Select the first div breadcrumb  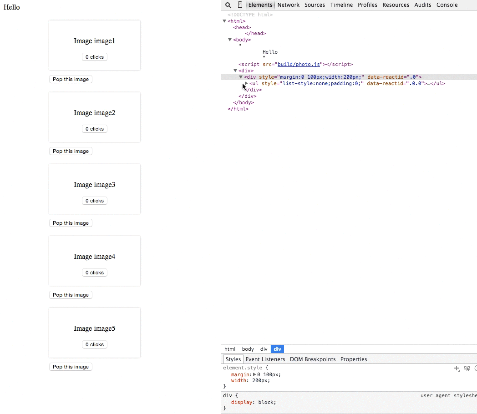coord(264,349)
